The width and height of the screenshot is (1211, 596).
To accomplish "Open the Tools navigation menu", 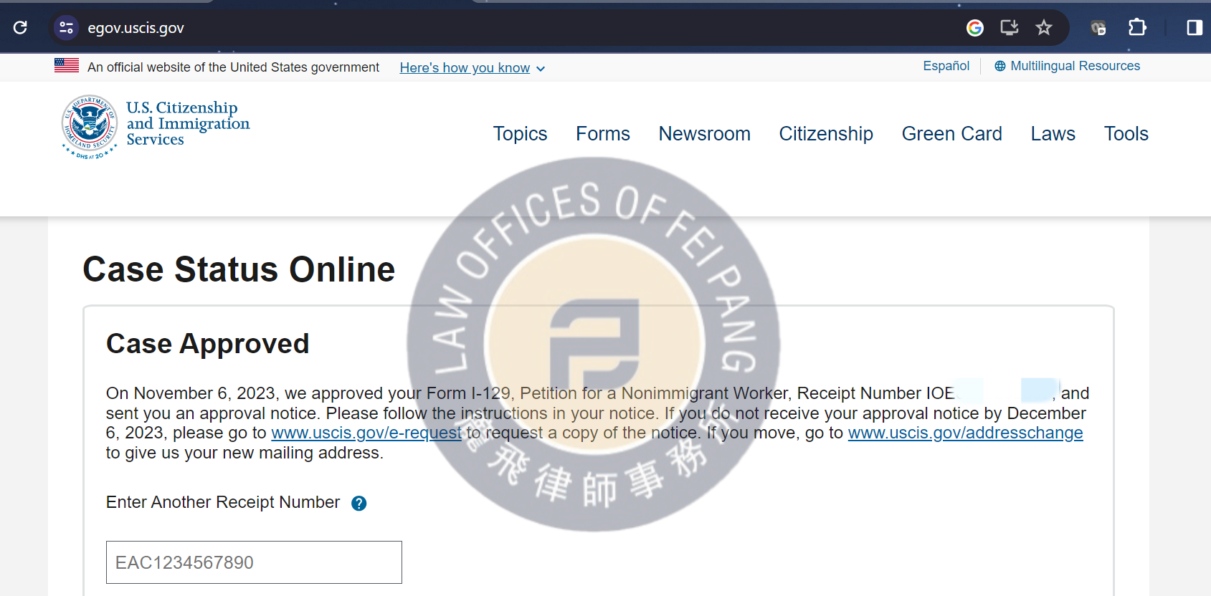I will (1126, 134).
